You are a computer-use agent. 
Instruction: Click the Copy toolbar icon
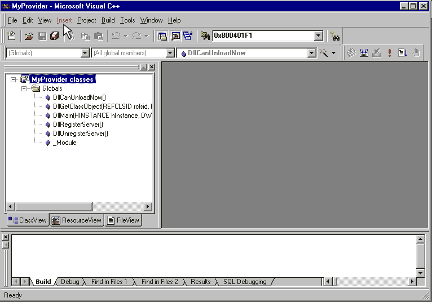coord(85,36)
